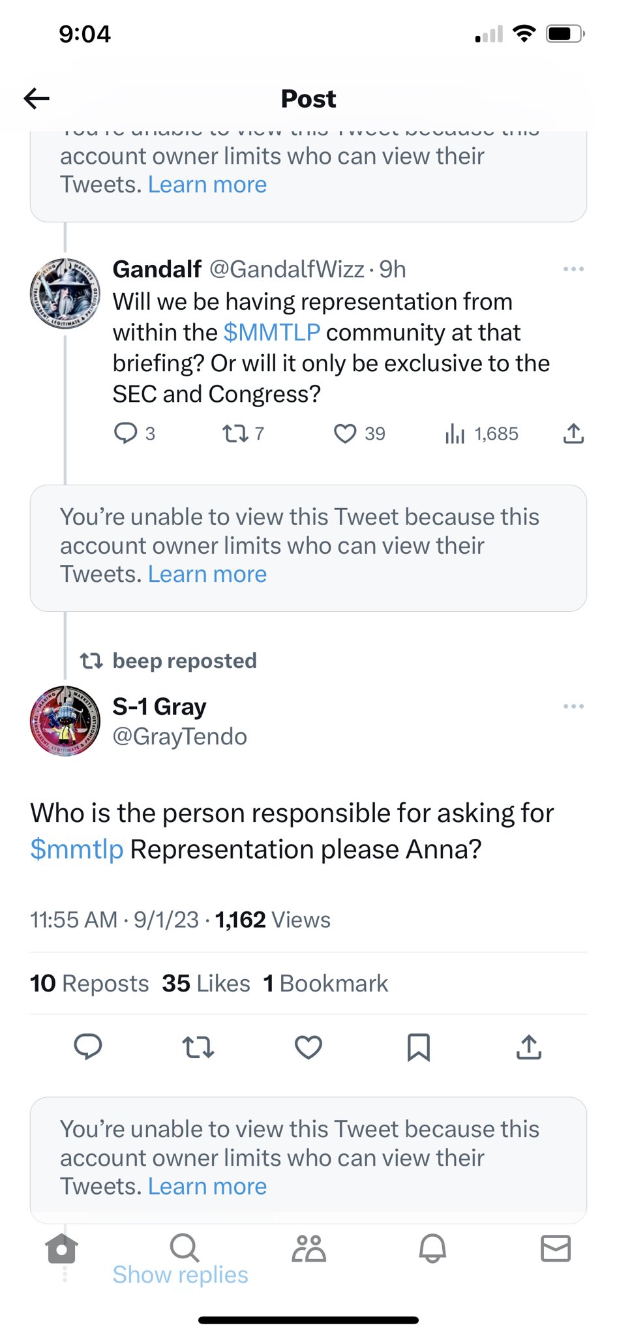Open the Search tab
The image size is (617, 1336).
coord(185,1248)
